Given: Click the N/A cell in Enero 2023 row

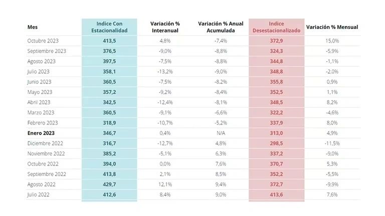Looking at the screenshot, I should (221, 133).
